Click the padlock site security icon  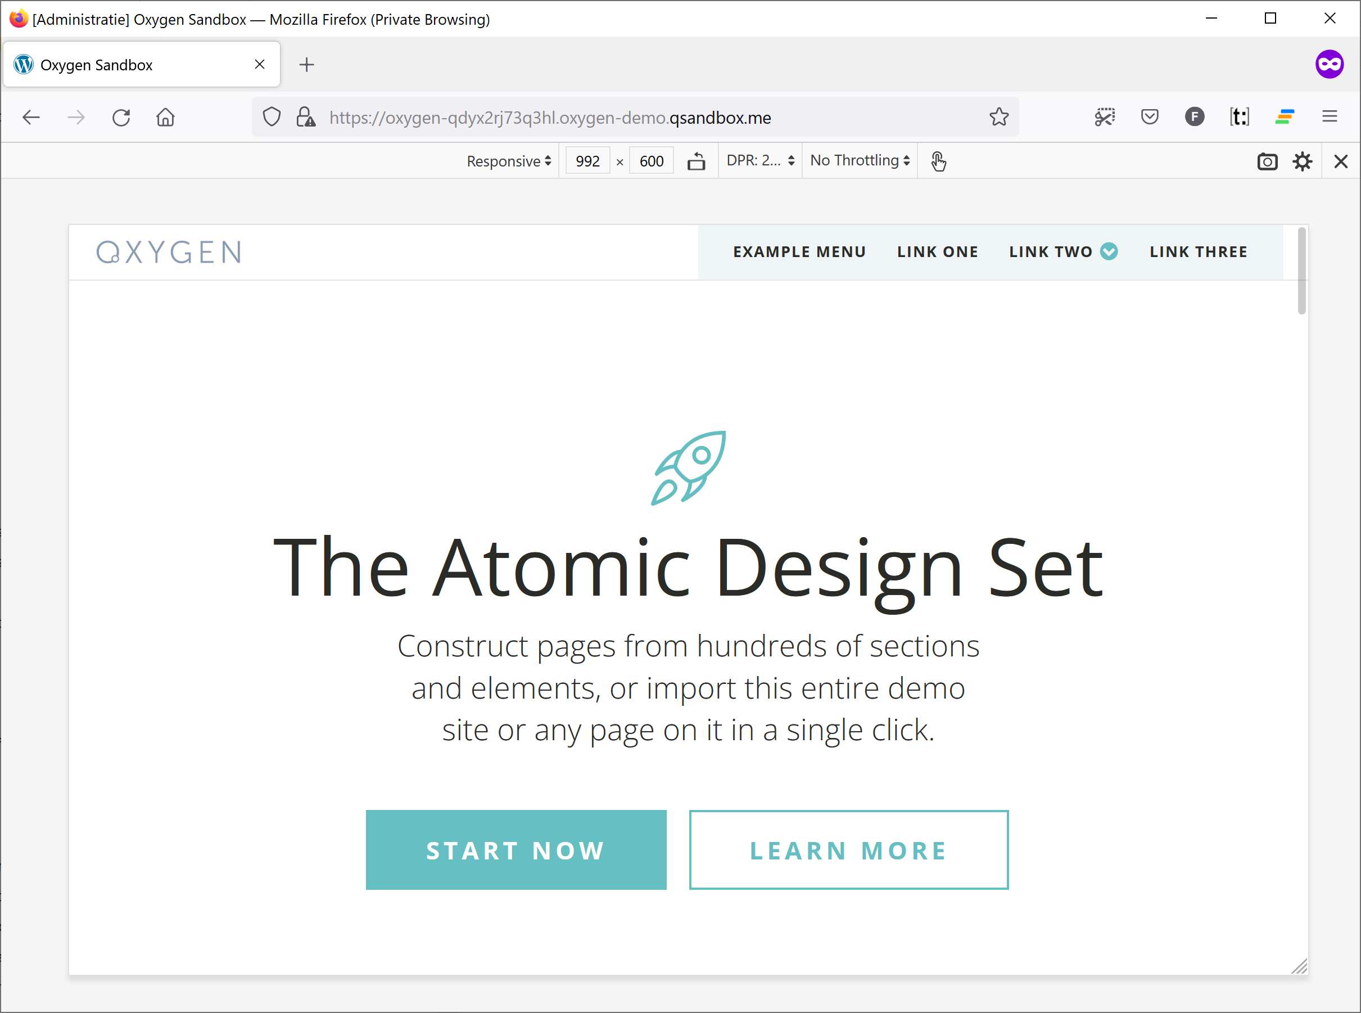tap(306, 116)
